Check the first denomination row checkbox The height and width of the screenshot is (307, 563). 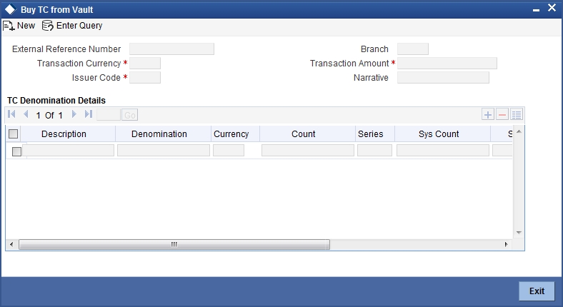click(16, 151)
